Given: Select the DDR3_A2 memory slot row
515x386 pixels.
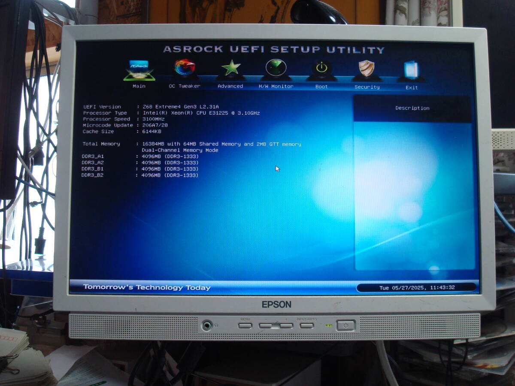Looking at the screenshot, I should [140, 163].
